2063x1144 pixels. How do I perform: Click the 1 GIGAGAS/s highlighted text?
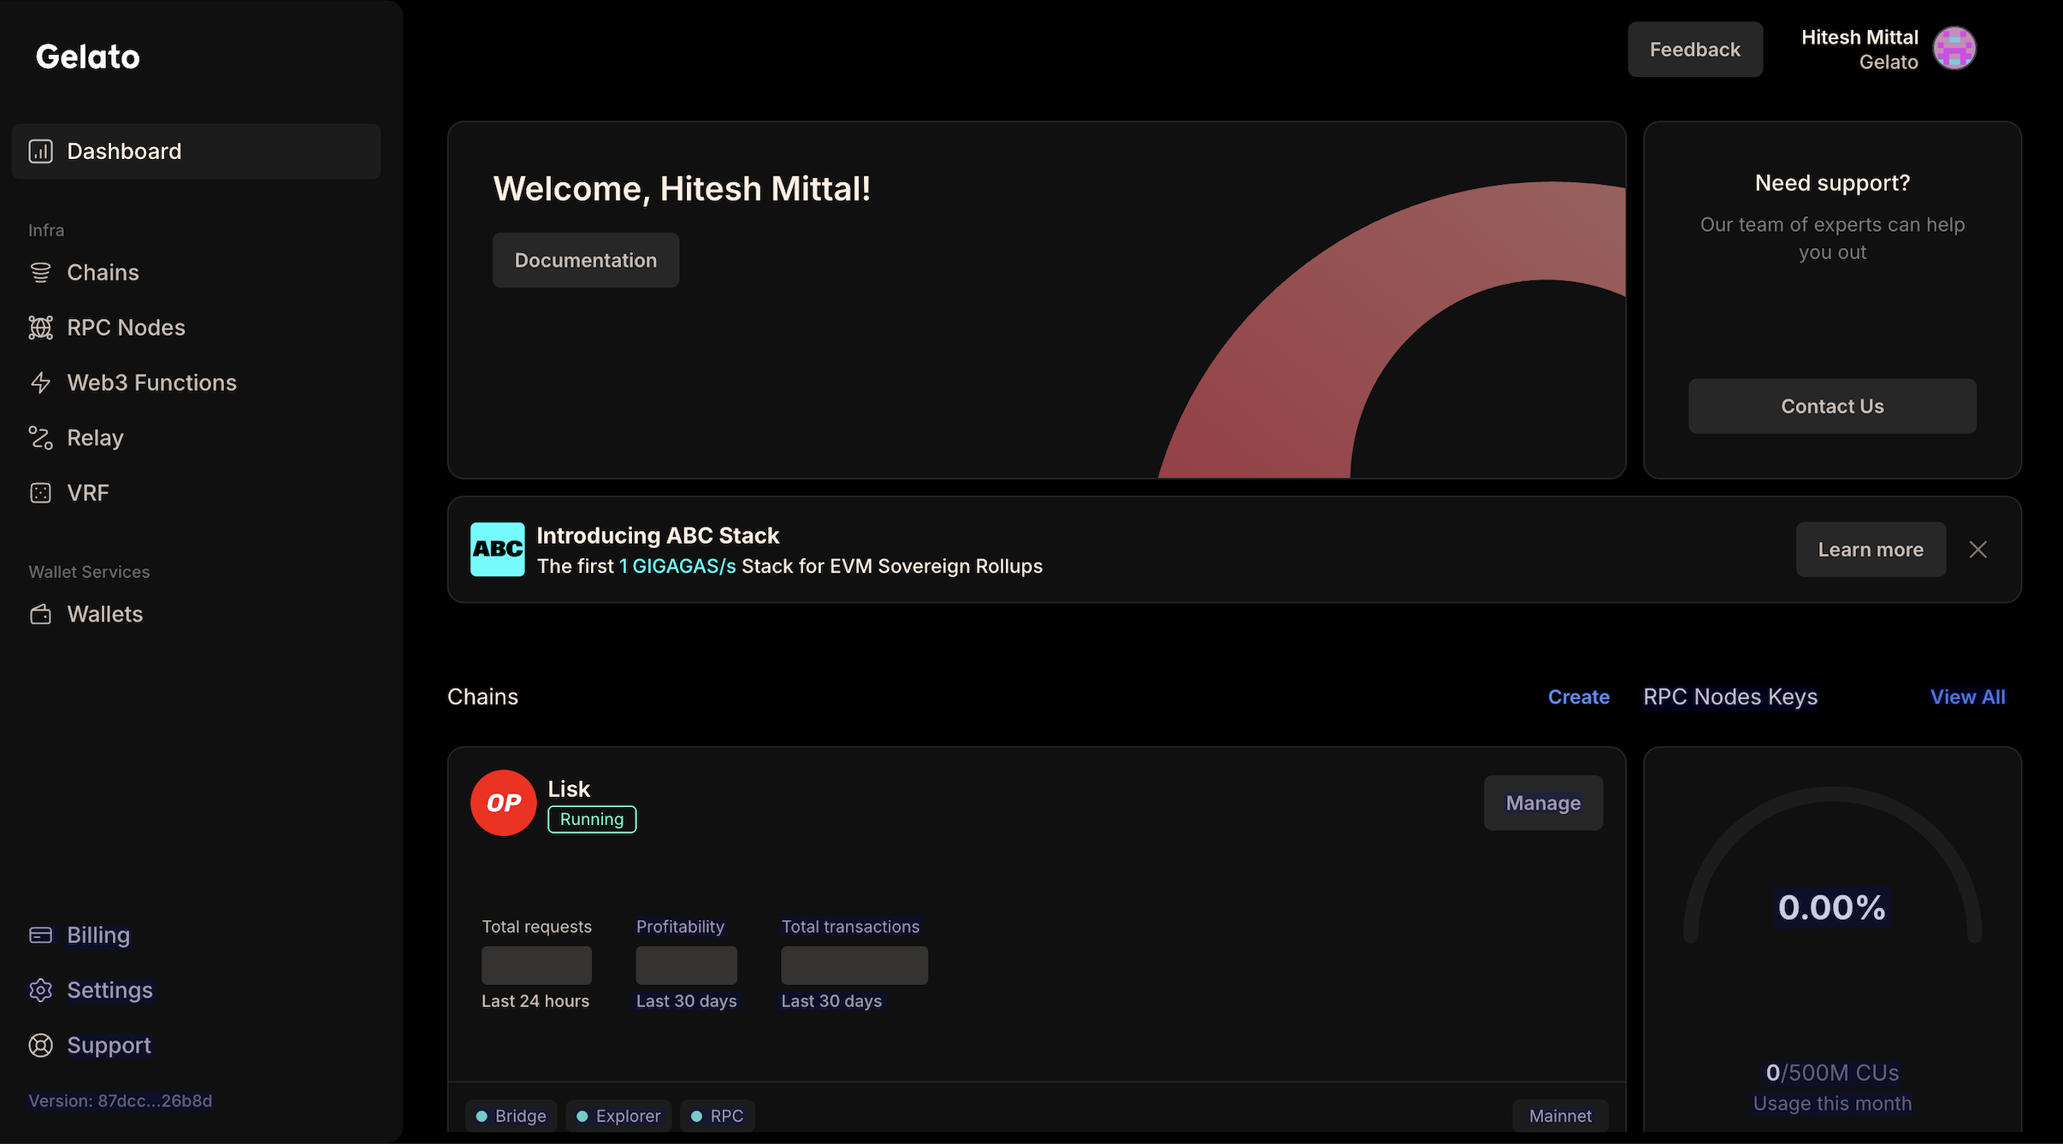677,566
